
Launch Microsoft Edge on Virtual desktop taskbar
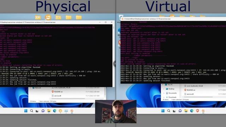click(x=192, y=111)
